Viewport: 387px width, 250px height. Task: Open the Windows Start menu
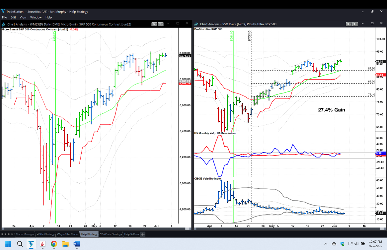click(x=8, y=244)
